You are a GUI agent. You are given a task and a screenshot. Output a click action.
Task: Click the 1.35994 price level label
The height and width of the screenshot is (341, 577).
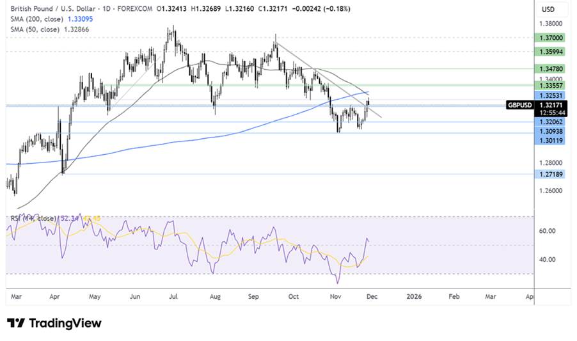pyautogui.click(x=551, y=51)
